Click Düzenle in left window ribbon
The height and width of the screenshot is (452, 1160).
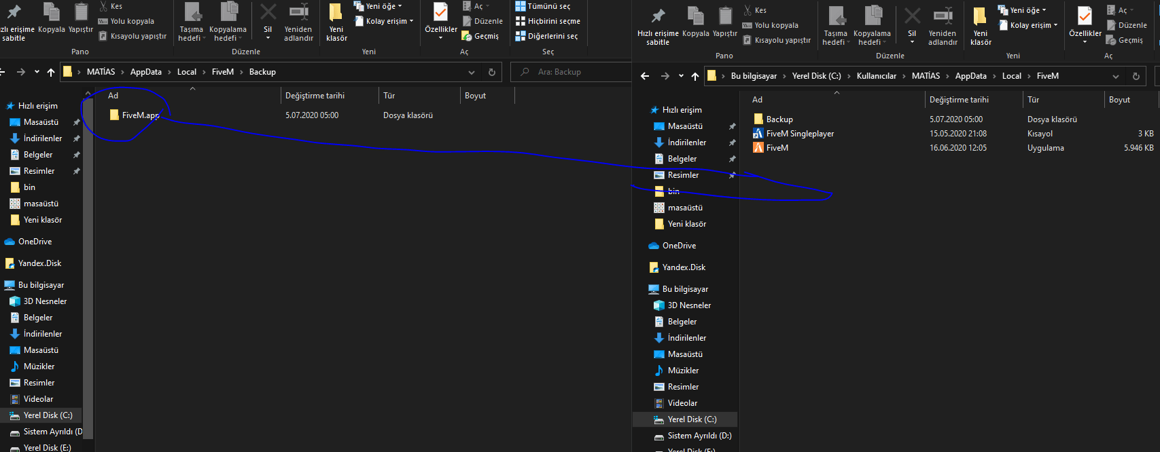coord(482,21)
